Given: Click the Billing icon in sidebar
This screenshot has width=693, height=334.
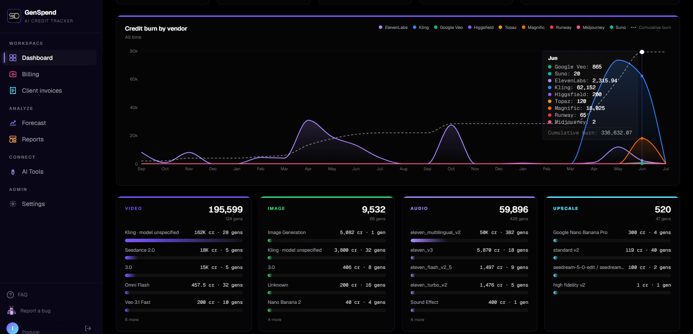Looking at the screenshot, I should pos(13,74).
